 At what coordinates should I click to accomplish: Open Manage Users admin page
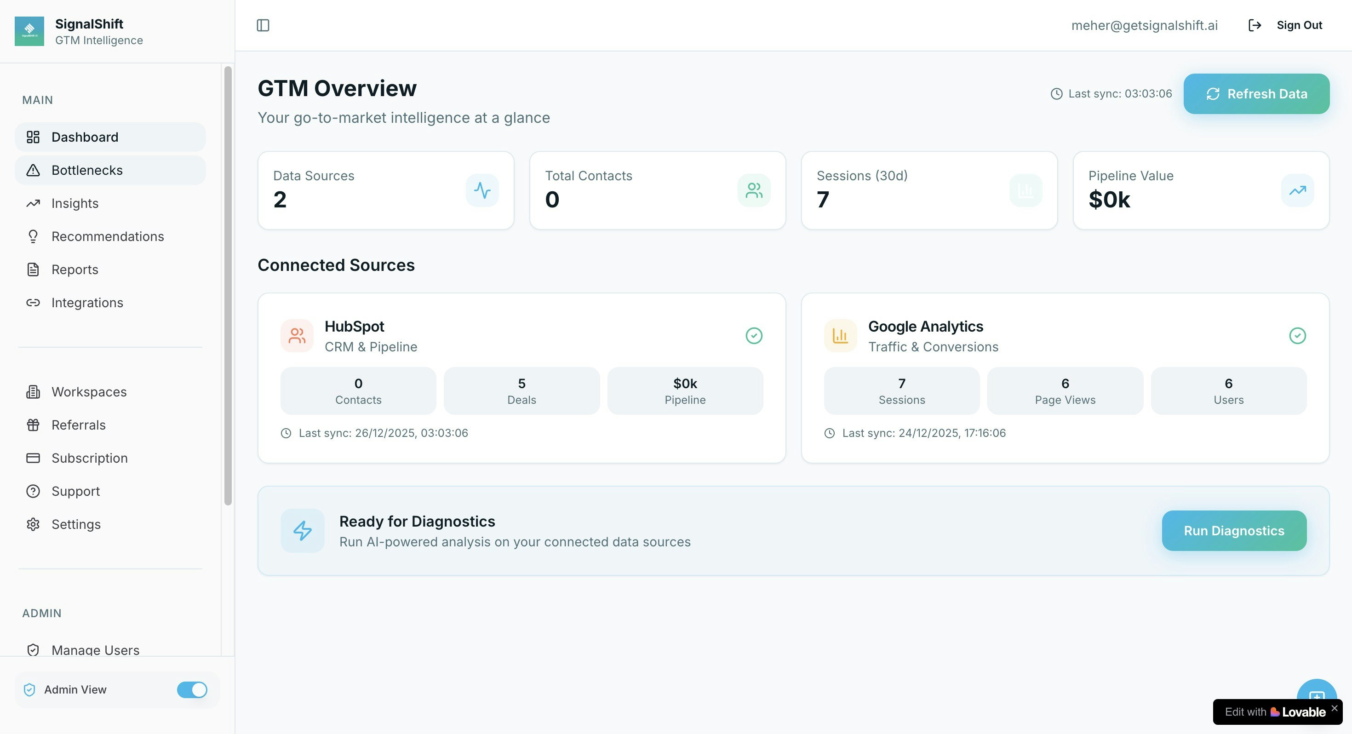point(95,649)
